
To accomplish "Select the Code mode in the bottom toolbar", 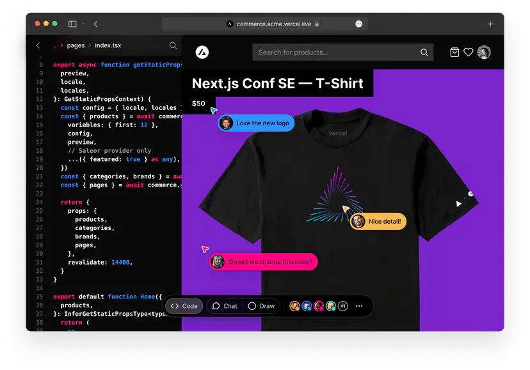I will [184, 306].
